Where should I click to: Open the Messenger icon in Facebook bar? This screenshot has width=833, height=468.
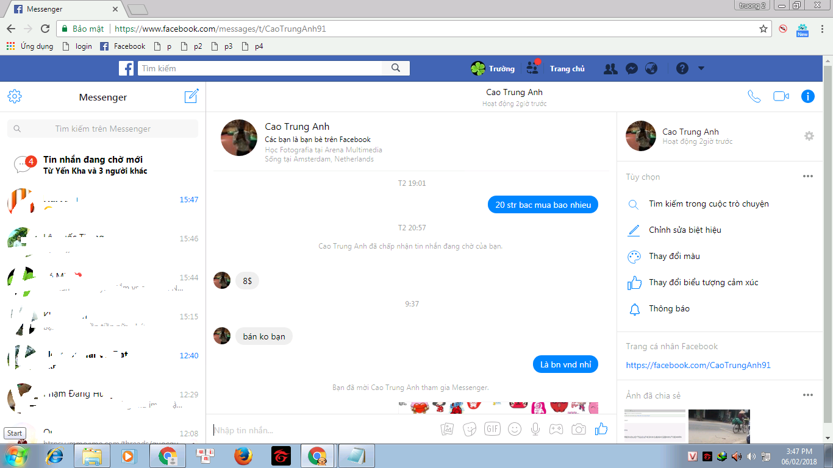632,69
